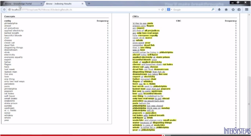Image resolution: width=251 pixels, height=136 pixels.
Task: Click CRC 'year in philadelphia'
Action: [x=144, y=130]
